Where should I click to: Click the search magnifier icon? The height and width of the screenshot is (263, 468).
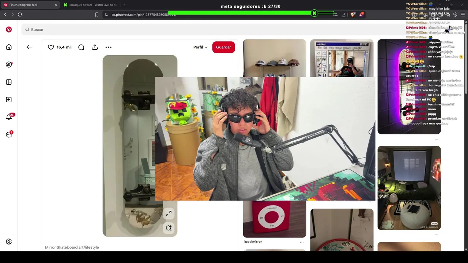(27, 30)
